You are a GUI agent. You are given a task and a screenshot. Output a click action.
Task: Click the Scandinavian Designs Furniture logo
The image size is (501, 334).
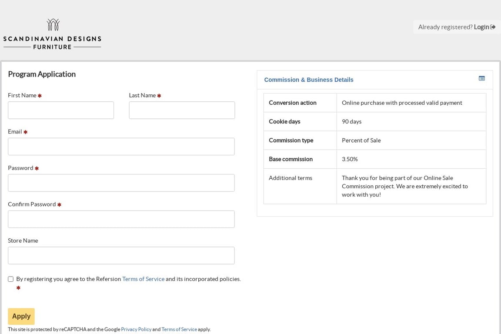(52, 34)
